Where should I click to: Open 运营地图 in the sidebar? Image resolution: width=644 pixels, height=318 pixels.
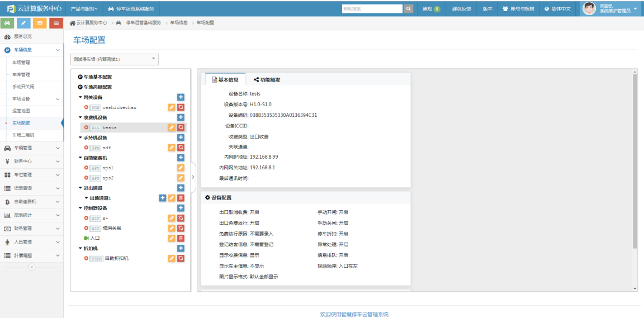21,111
